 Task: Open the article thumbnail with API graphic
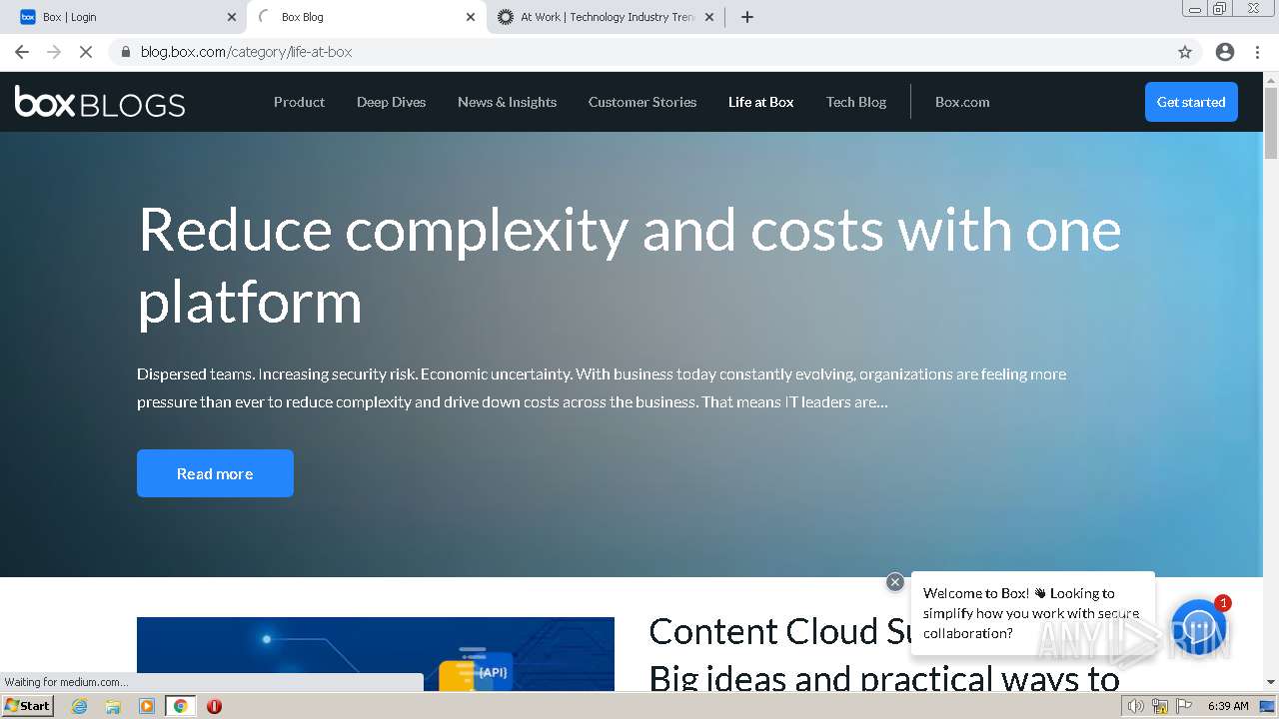click(x=376, y=654)
